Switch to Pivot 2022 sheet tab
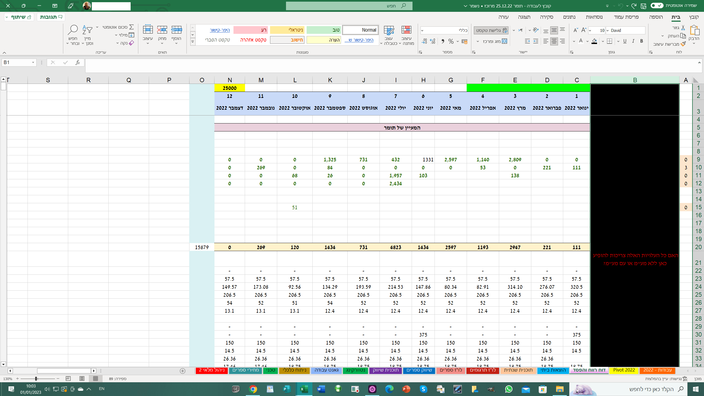The height and width of the screenshot is (396, 704). [624, 370]
